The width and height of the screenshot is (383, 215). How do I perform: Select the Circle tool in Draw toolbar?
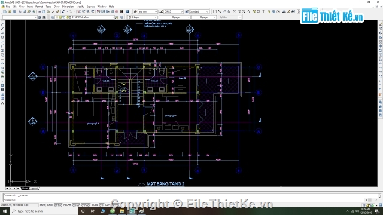pyautogui.click(x=2, y=50)
